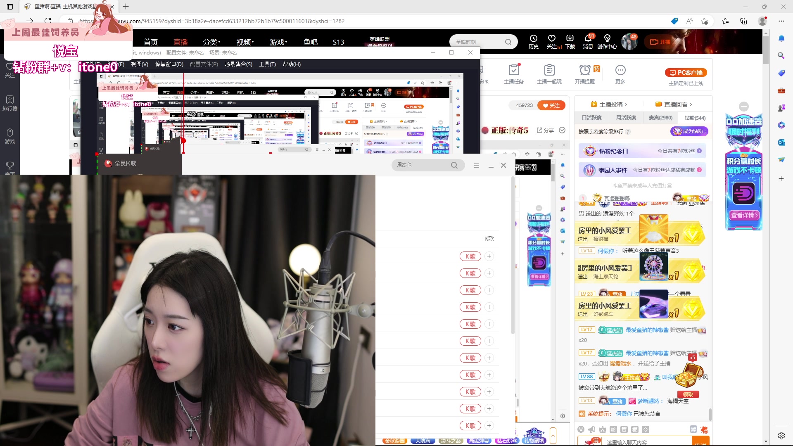Open emoji picker in chat toolbar

581,429
